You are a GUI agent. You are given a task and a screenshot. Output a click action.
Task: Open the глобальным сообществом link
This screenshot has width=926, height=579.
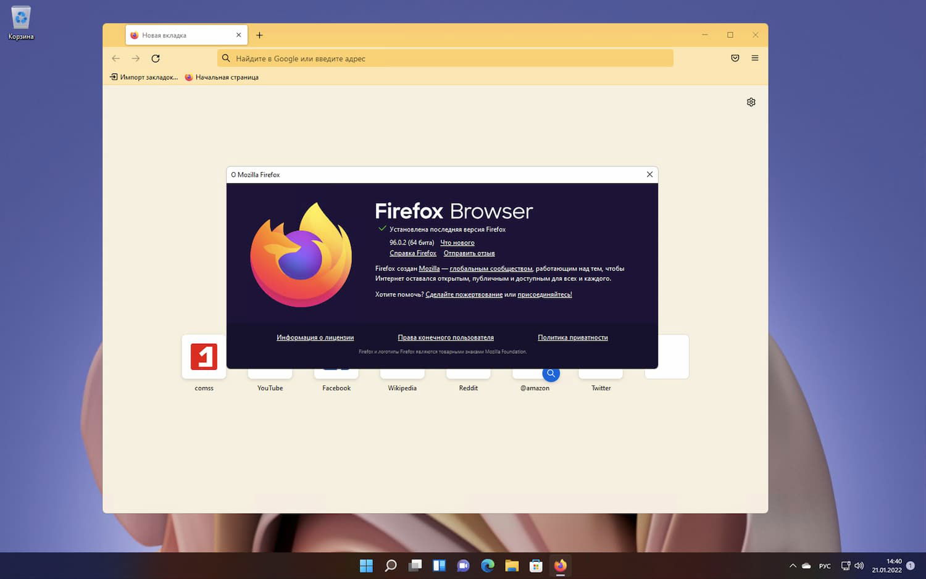(x=491, y=269)
